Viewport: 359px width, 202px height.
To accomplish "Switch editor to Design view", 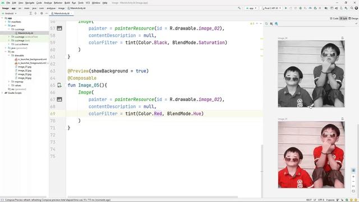I will 353,19.
